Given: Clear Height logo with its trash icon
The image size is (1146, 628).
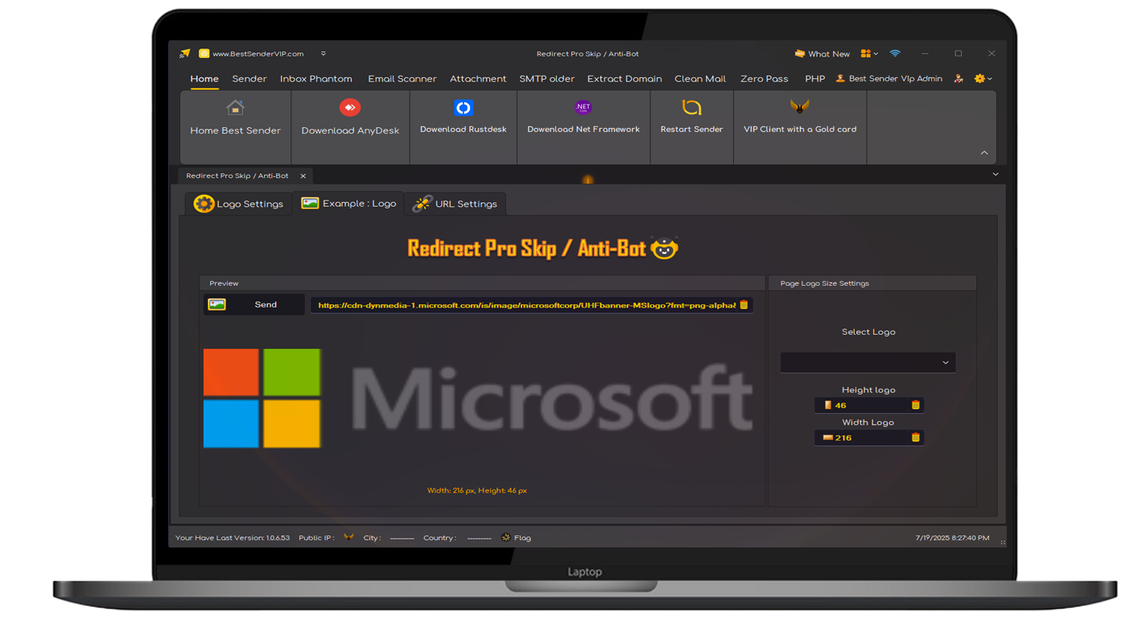Looking at the screenshot, I should 916,405.
